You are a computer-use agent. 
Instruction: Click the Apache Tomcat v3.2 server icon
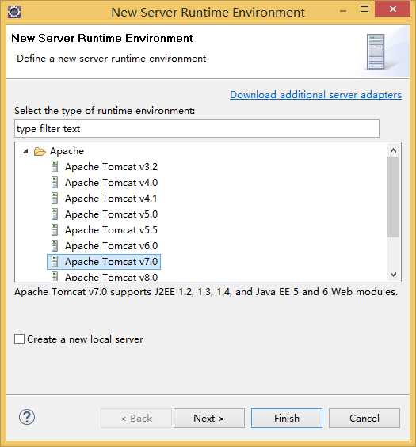[x=55, y=166]
